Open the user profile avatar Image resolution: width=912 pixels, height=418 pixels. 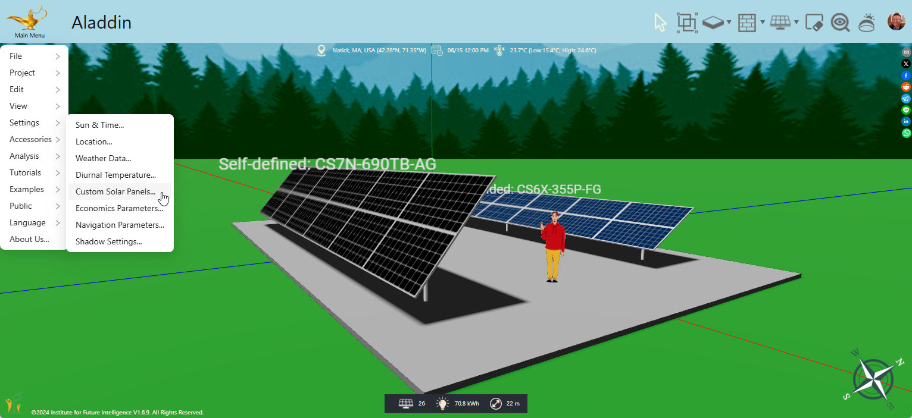(x=896, y=22)
